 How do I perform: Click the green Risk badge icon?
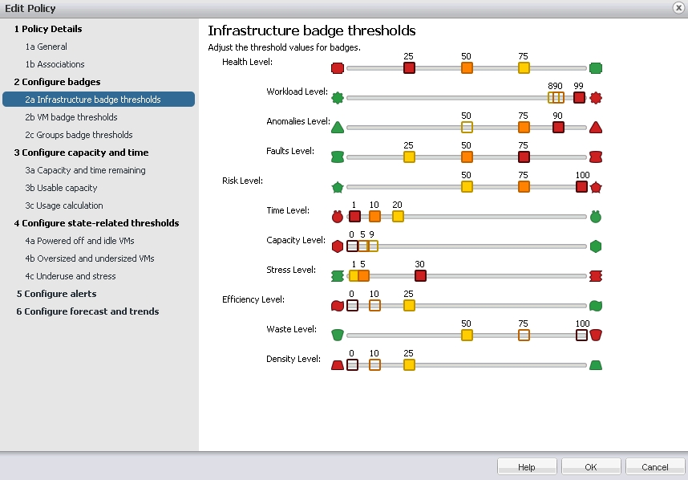click(x=338, y=188)
